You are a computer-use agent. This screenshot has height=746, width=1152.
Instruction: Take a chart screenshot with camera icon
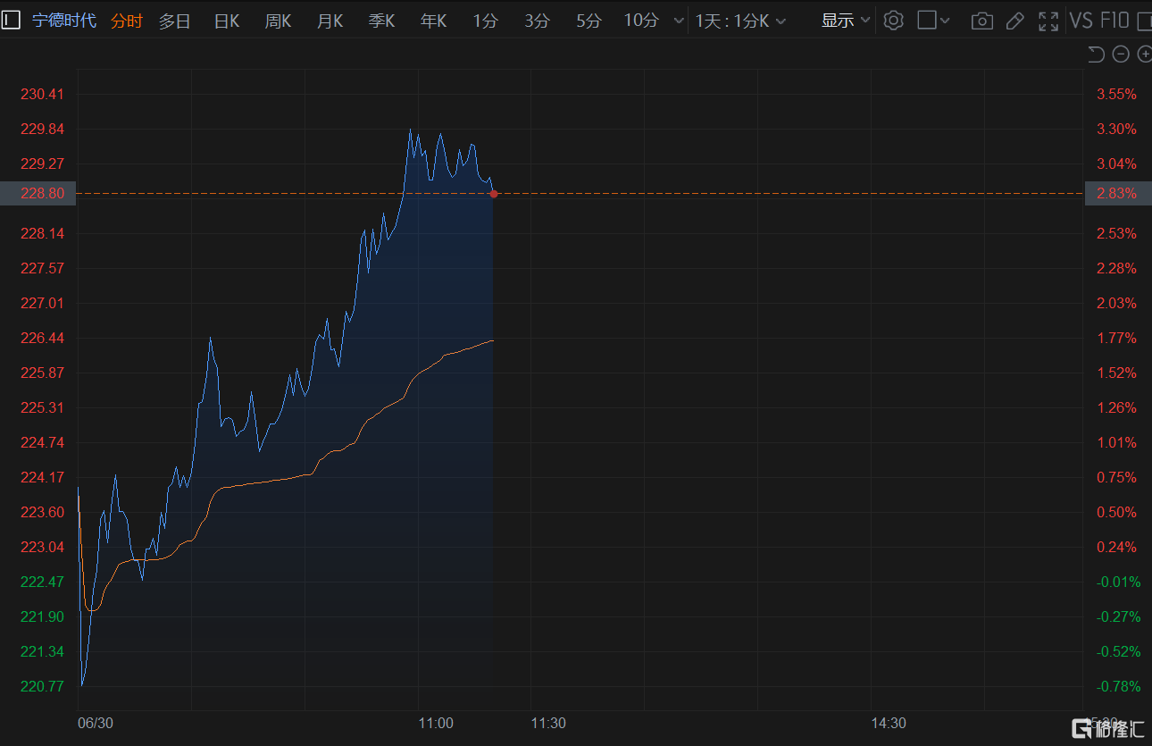(982, 21)
